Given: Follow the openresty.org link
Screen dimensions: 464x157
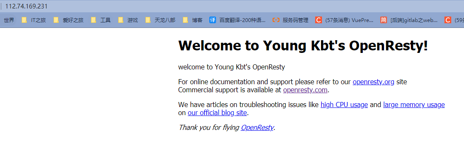Looking at the screenshot, I should click(x=373, y=82).
